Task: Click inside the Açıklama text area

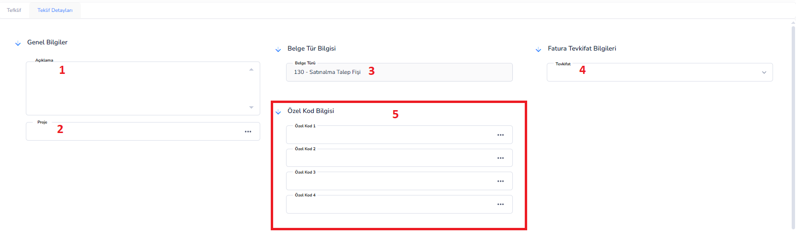Action: (x=143, y=88)
